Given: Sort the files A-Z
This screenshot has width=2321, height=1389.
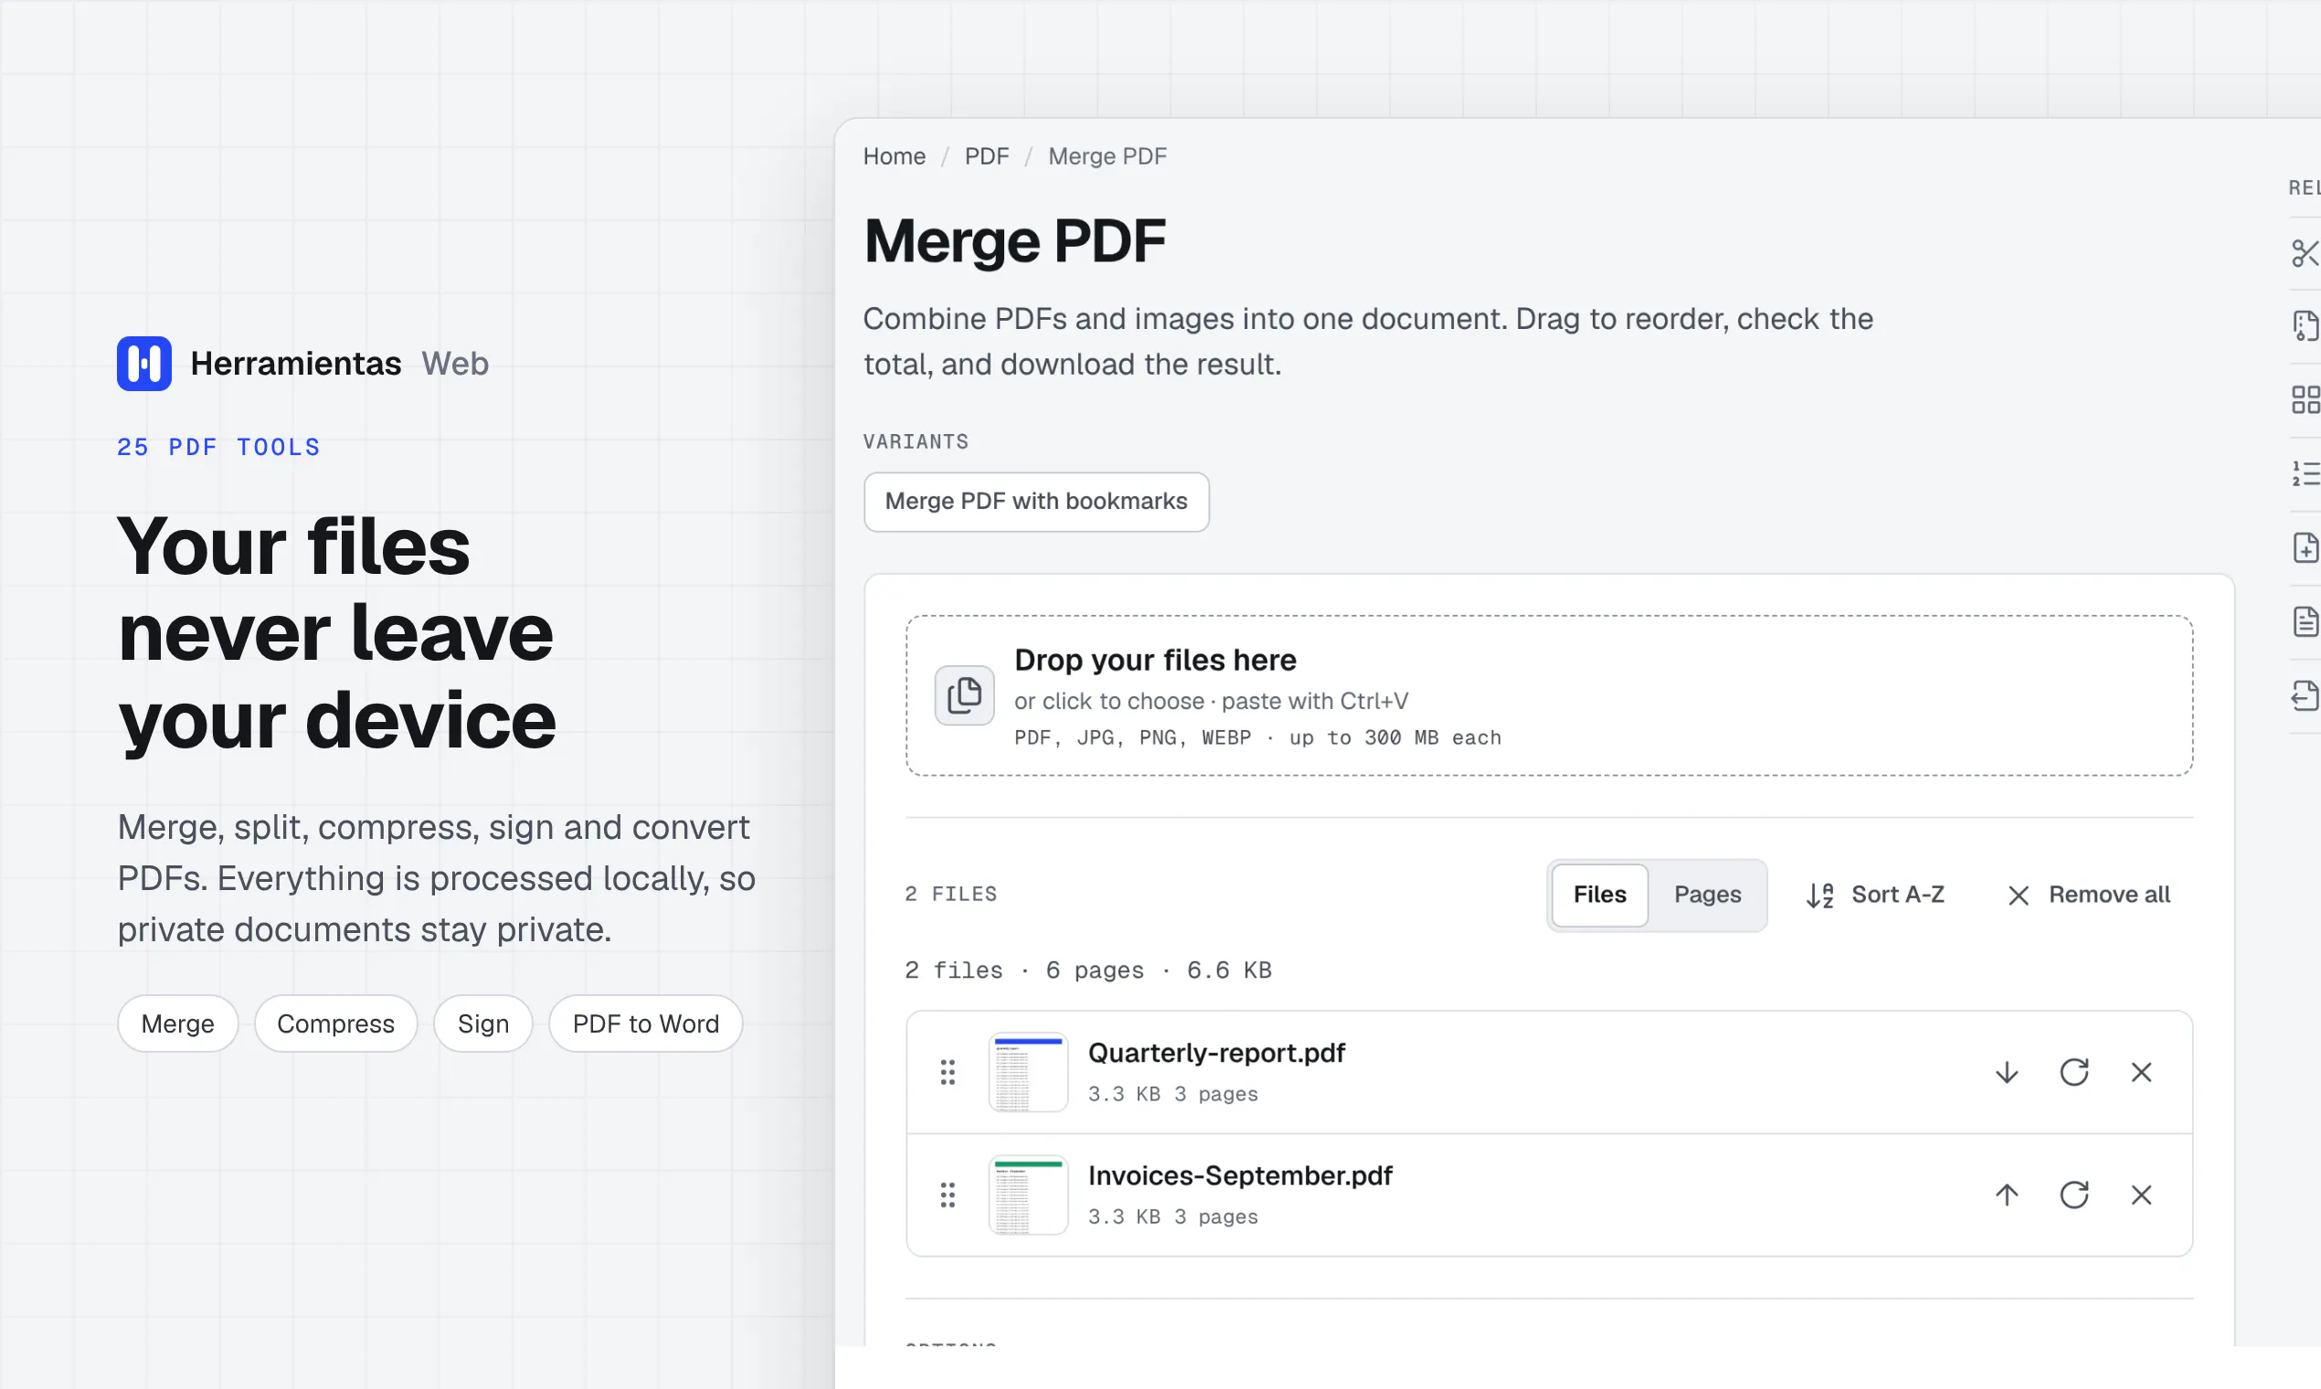Looking at the screenshot, I should (1874, 895).
